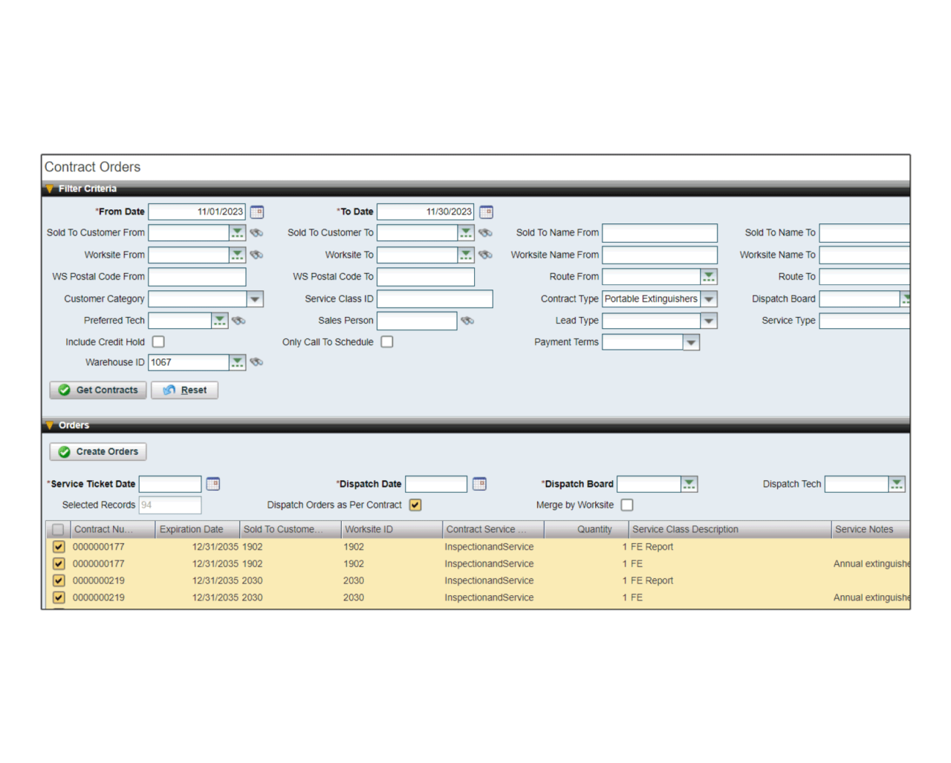Open the Dispatch Date calendar icon

pyautogui.click(x=479, y=484)
